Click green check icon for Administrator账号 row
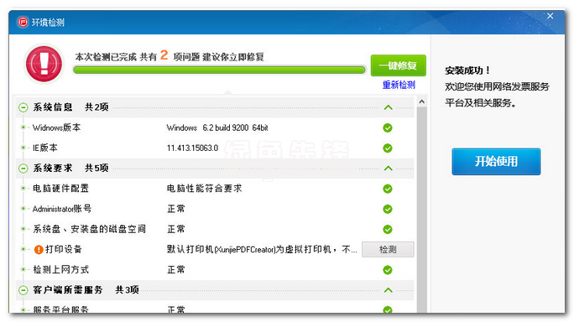This screenshot has height=322, width=574. coord(388,209)
